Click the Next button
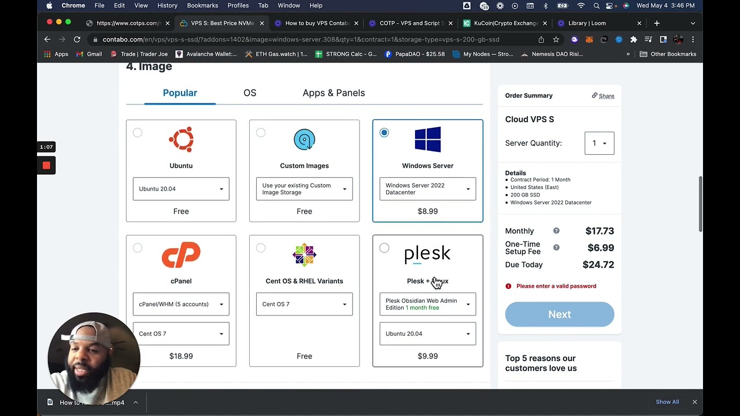 coord(560,314)
